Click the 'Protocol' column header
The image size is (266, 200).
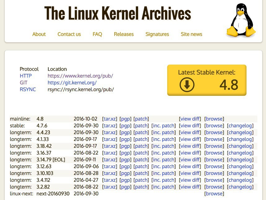point(29,69)
